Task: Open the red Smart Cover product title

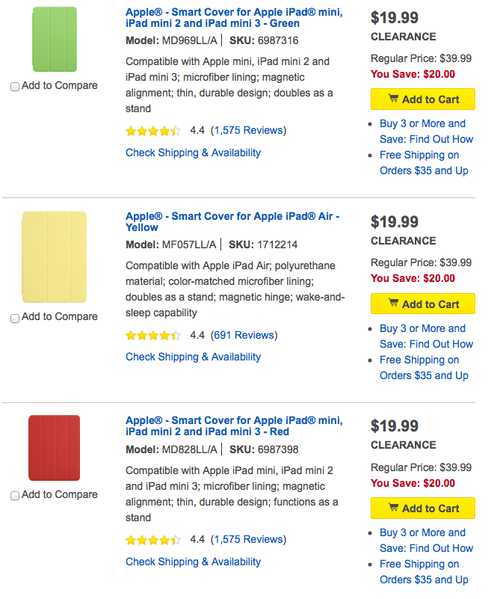Action: click(234, 426)
